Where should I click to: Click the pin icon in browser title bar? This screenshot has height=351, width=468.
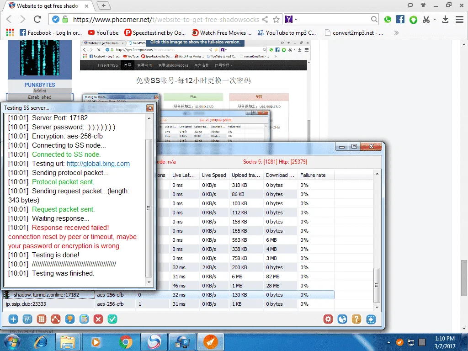coord(423,5)
